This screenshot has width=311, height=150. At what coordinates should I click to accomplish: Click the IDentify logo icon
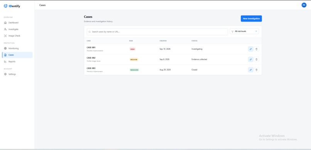click(x=5, y=6)
